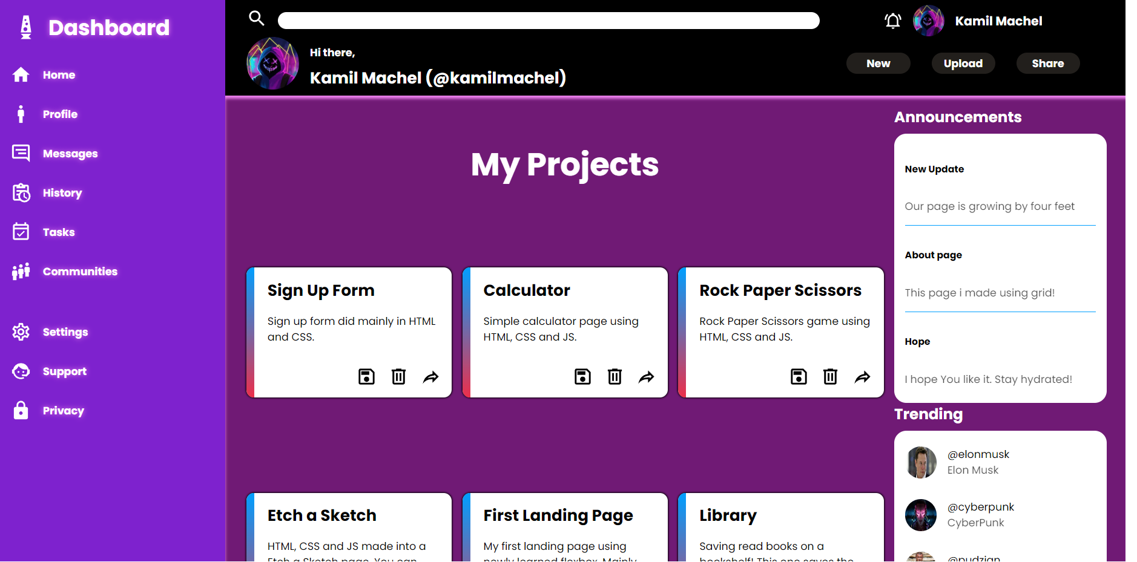Select the History icon in sidebar

tap(21, 192)
